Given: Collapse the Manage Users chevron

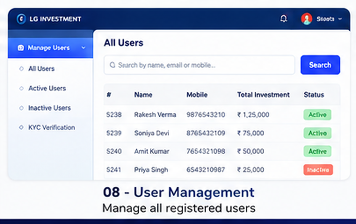Looking at the screenshot, I should pyautogui.click(x=84, y=48).
